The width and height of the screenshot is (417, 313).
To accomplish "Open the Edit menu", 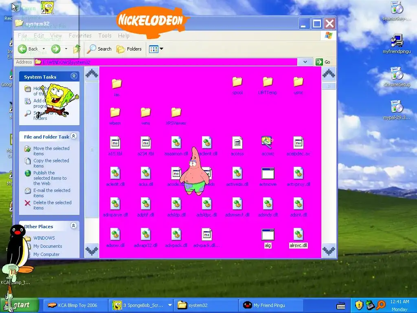I will pos(39,35).
